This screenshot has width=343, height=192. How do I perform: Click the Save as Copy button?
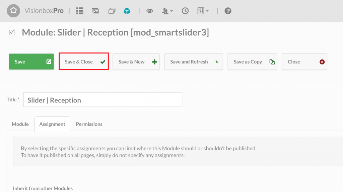(x=253, y=62)
